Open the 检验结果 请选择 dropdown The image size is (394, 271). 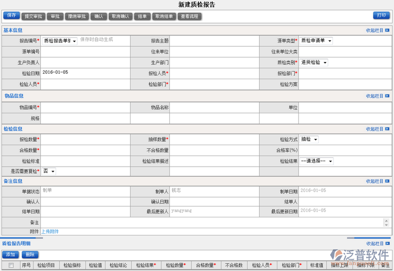[x=316, y=161]
